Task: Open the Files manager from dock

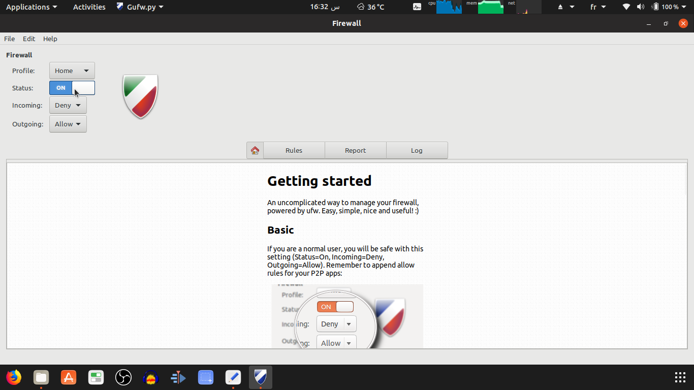Action: tap(41, 377)
